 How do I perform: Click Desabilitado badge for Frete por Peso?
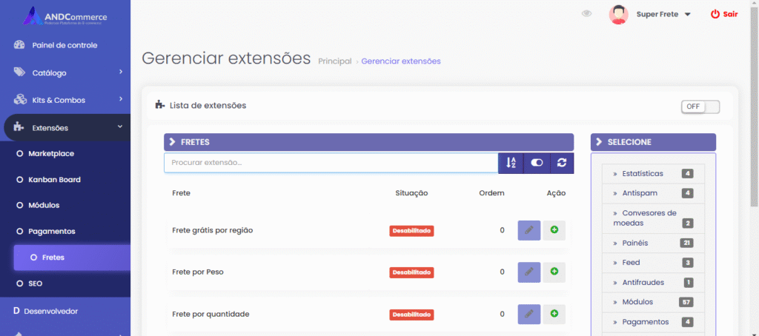411,272
